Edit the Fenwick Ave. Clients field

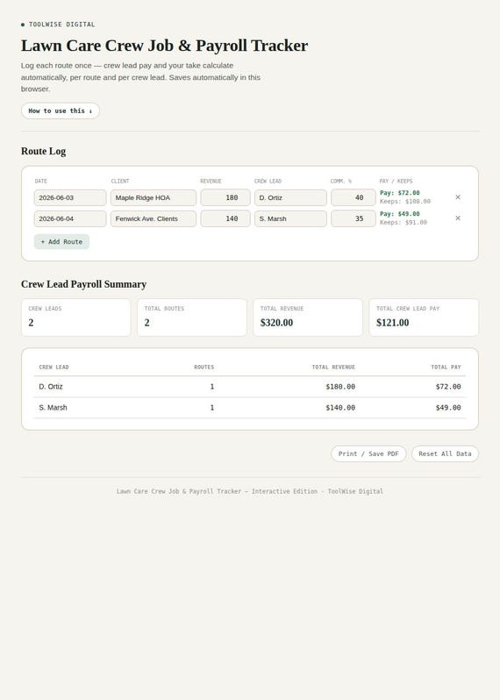tap(154, 218)
